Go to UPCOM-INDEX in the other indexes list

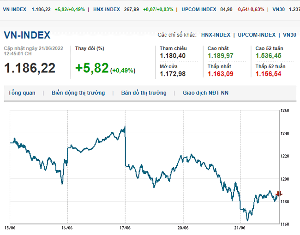point(257,35)
